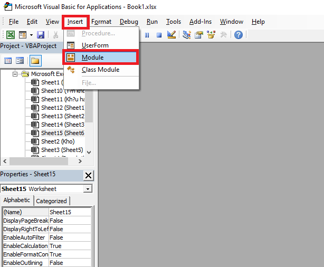324x267 pixels.
Task: Open the Insert UserForm dropdown arrow
Action: click(x=31, y=35)
